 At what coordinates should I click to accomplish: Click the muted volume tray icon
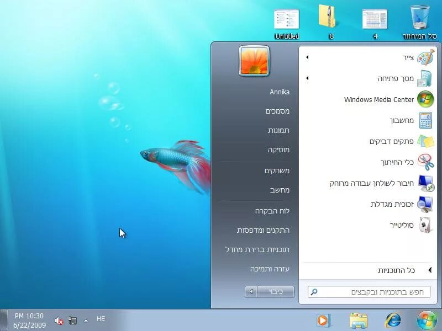59,321
